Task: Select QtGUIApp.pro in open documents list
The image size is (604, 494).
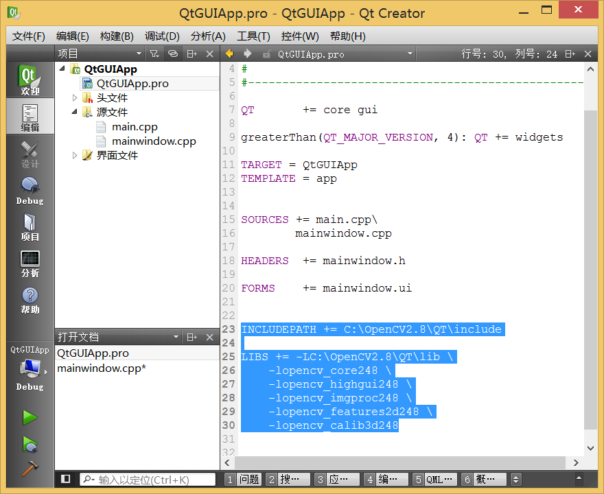Action: 137,353
